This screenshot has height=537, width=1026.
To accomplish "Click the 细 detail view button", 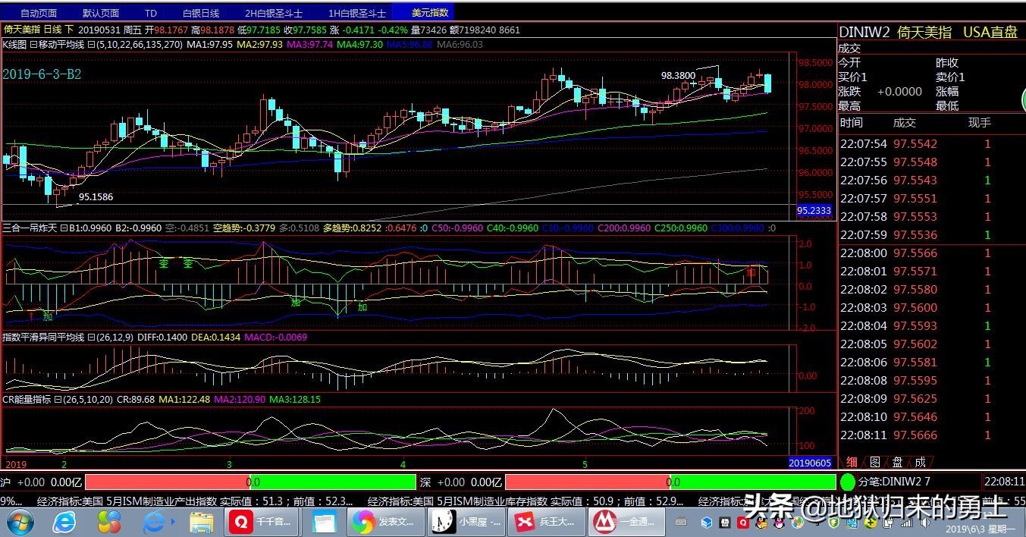I will (x=852, y=462).
